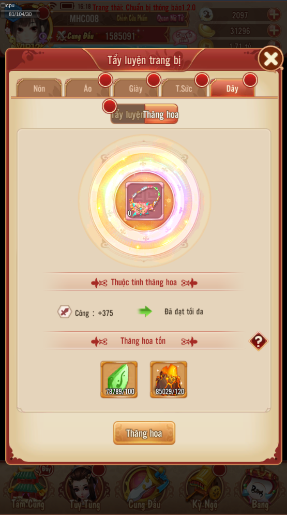
Task: Click the Thăng hoa confirm button
Action: point(144,433)
